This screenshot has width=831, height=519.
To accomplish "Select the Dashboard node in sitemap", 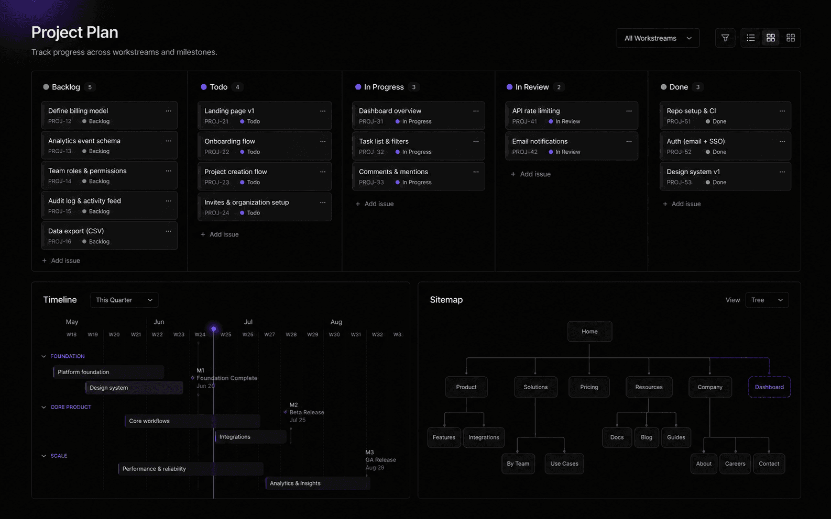I will (x=769, y=387).
